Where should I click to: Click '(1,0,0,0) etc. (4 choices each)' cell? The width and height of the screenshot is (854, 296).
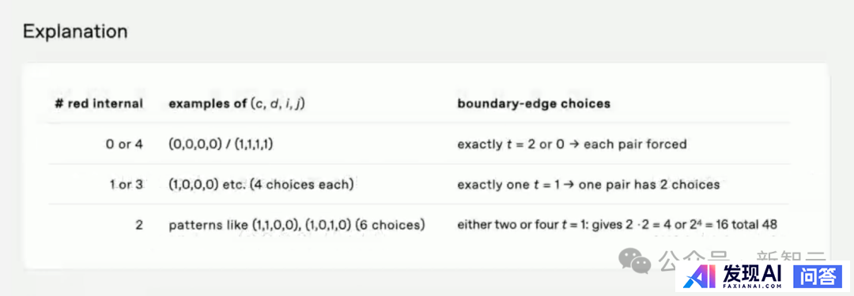(261, 185)
